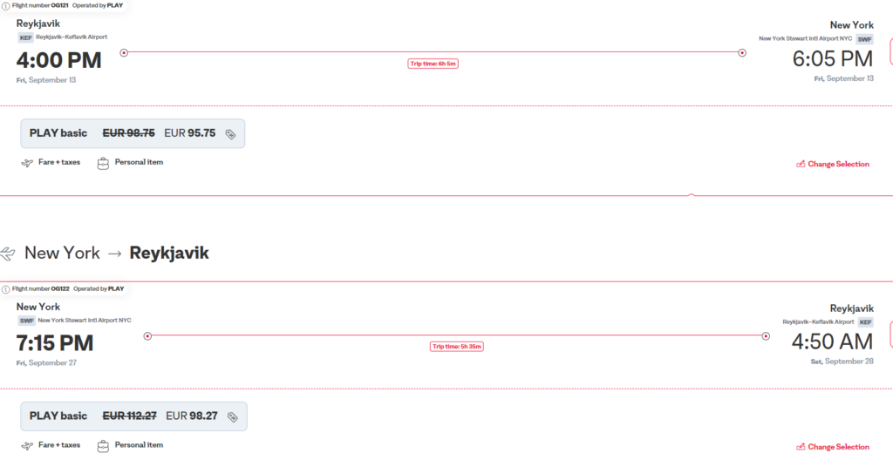The height and width of the screenshot is (460, 893).
Task: Click the airplane icon before New York → Reykjavik heading
Action: [x=7, y=254]
